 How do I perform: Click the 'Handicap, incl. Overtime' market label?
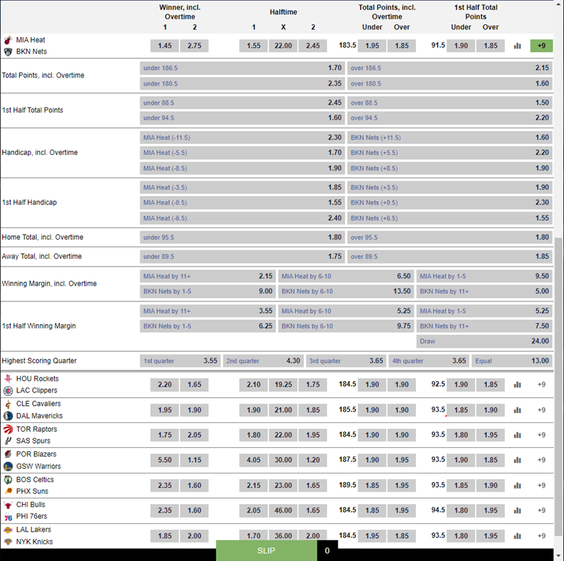pos(40,153)
